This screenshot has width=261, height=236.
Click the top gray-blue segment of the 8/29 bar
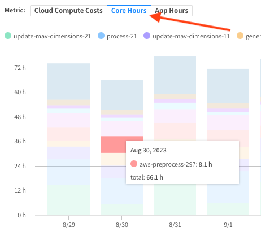(68, 81)
